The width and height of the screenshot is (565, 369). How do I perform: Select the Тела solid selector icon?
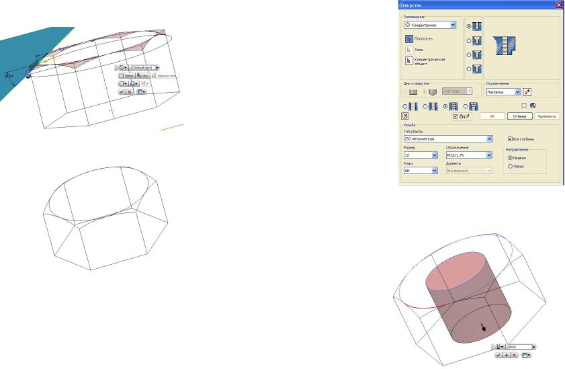click(408, 50)
